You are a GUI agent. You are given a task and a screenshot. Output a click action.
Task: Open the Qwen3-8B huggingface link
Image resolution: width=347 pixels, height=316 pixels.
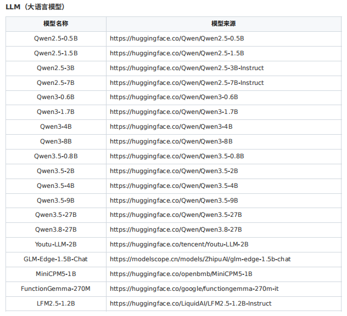pos(171,142)
